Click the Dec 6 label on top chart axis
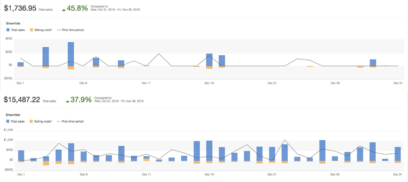Image resolution: width=408 pixels, height=182 pixels. (x=83, y=83)
